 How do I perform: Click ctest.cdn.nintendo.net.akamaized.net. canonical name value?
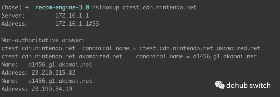pyautogui.click(x=201, y=48)
